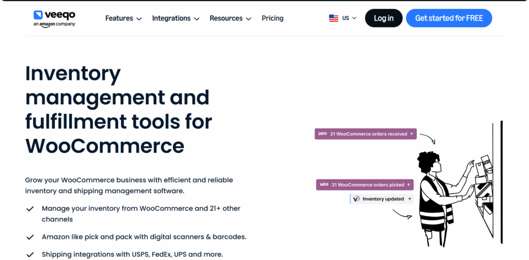Click the Woo icon in orders picked badge
This screenshot has width=529, height=260.
(x=324, y=185)
